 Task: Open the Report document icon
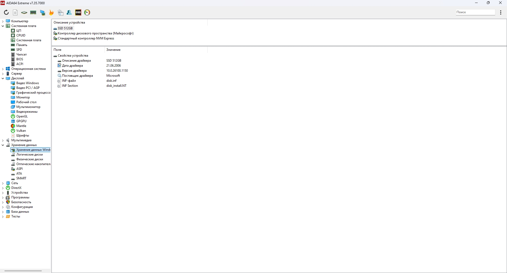pyautogui.click(x=15, y=12)
